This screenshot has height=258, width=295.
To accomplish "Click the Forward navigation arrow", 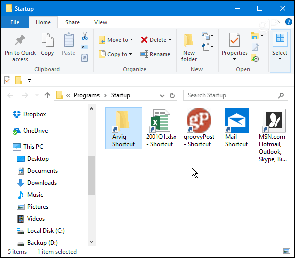I will 25,95.
